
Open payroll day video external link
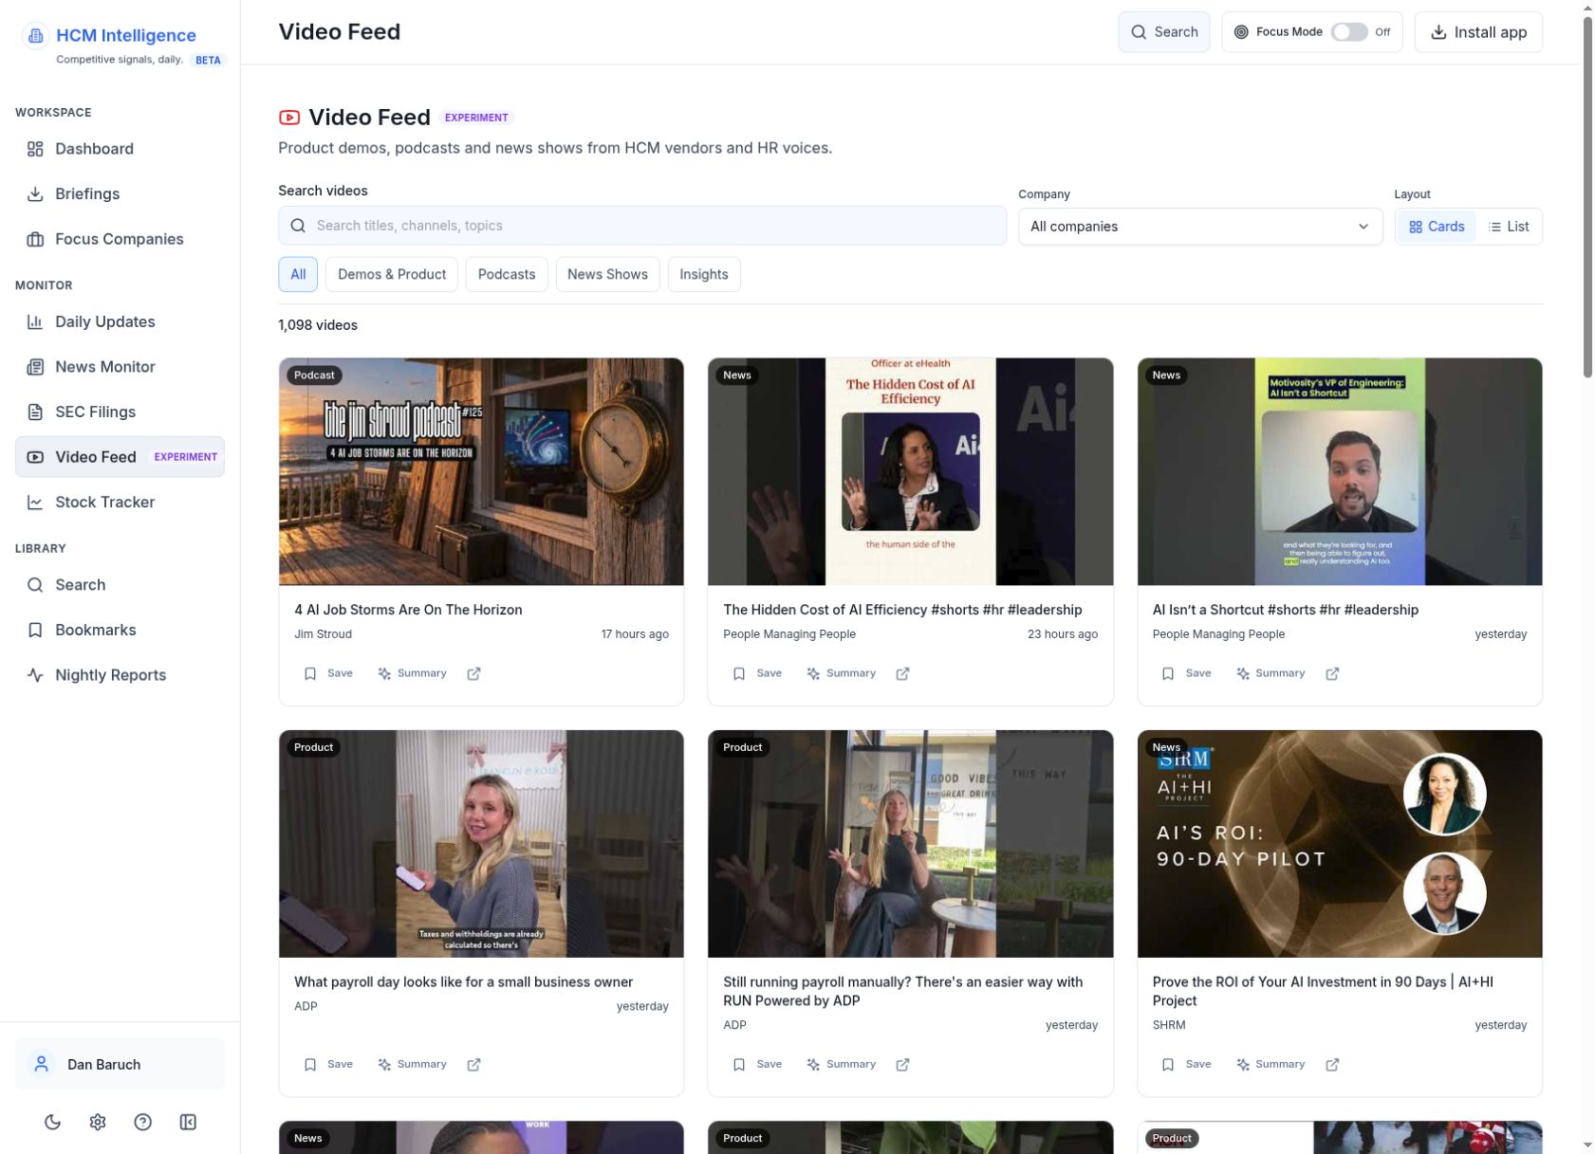coord(473,1064)
